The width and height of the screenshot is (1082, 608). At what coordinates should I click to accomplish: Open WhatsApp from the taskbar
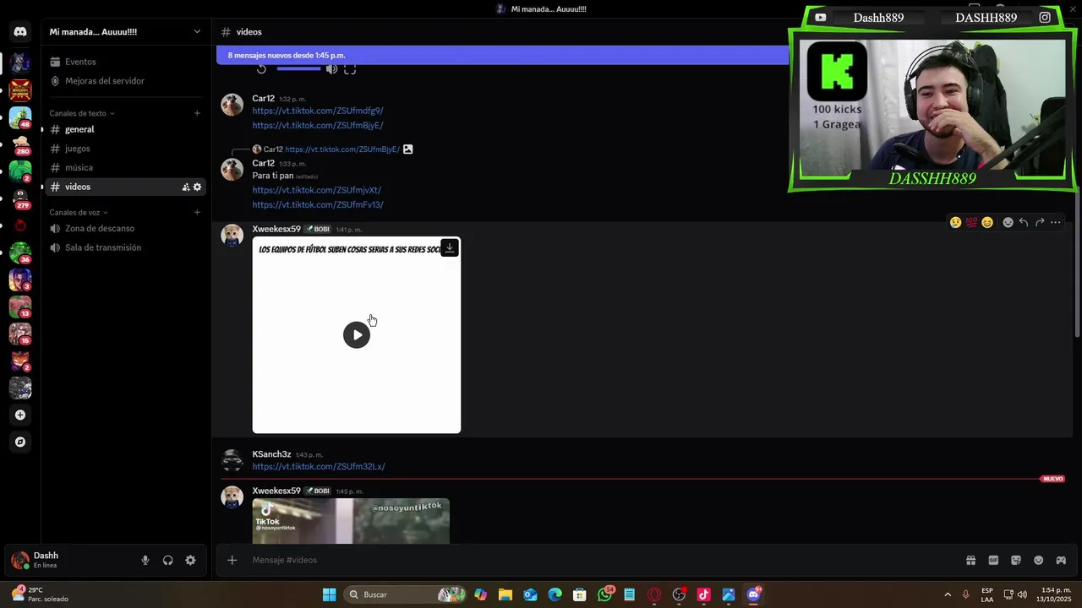pyautogui.click(x=604, y=594)
